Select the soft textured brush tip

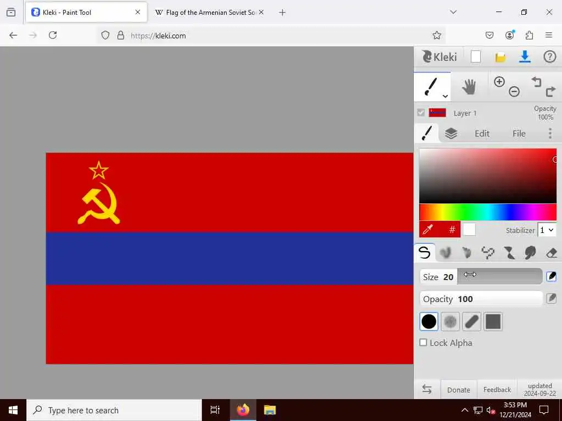click(x=450, y=321)
